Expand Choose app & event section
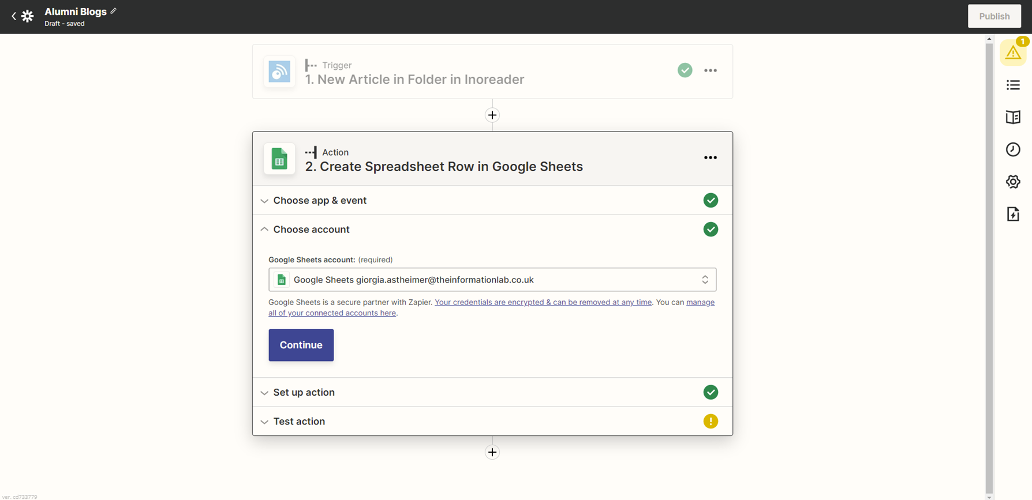 (492, 201)
